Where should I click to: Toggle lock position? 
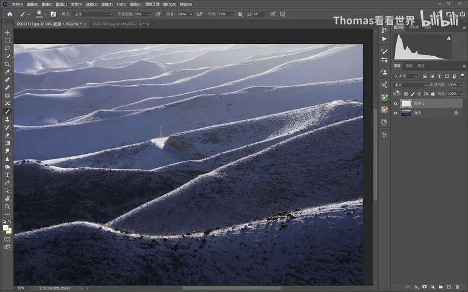pyautogui.click(x=419, y=94)
